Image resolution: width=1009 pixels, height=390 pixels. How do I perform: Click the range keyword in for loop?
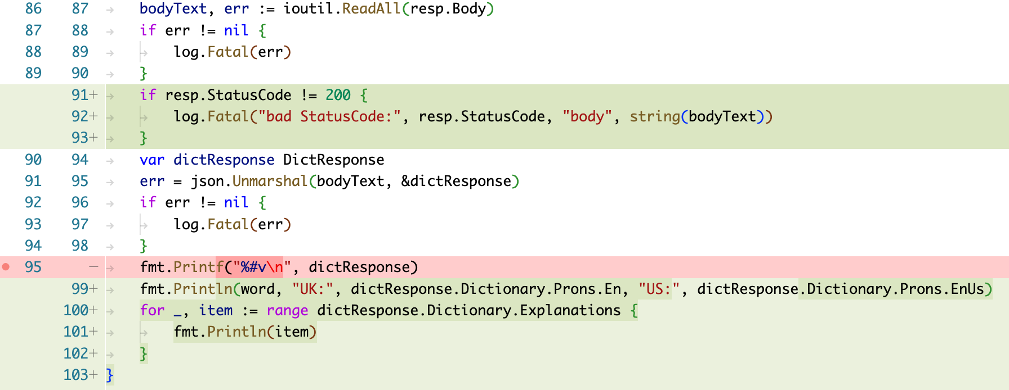coord(287,311)
